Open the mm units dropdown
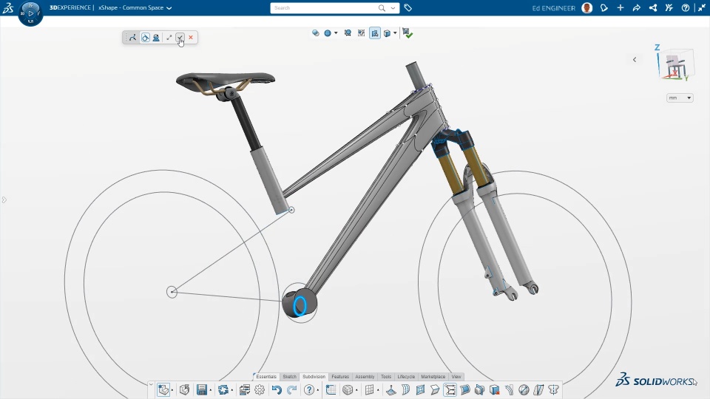Screen dimensions: 710x399 click(x=680, y=98)
